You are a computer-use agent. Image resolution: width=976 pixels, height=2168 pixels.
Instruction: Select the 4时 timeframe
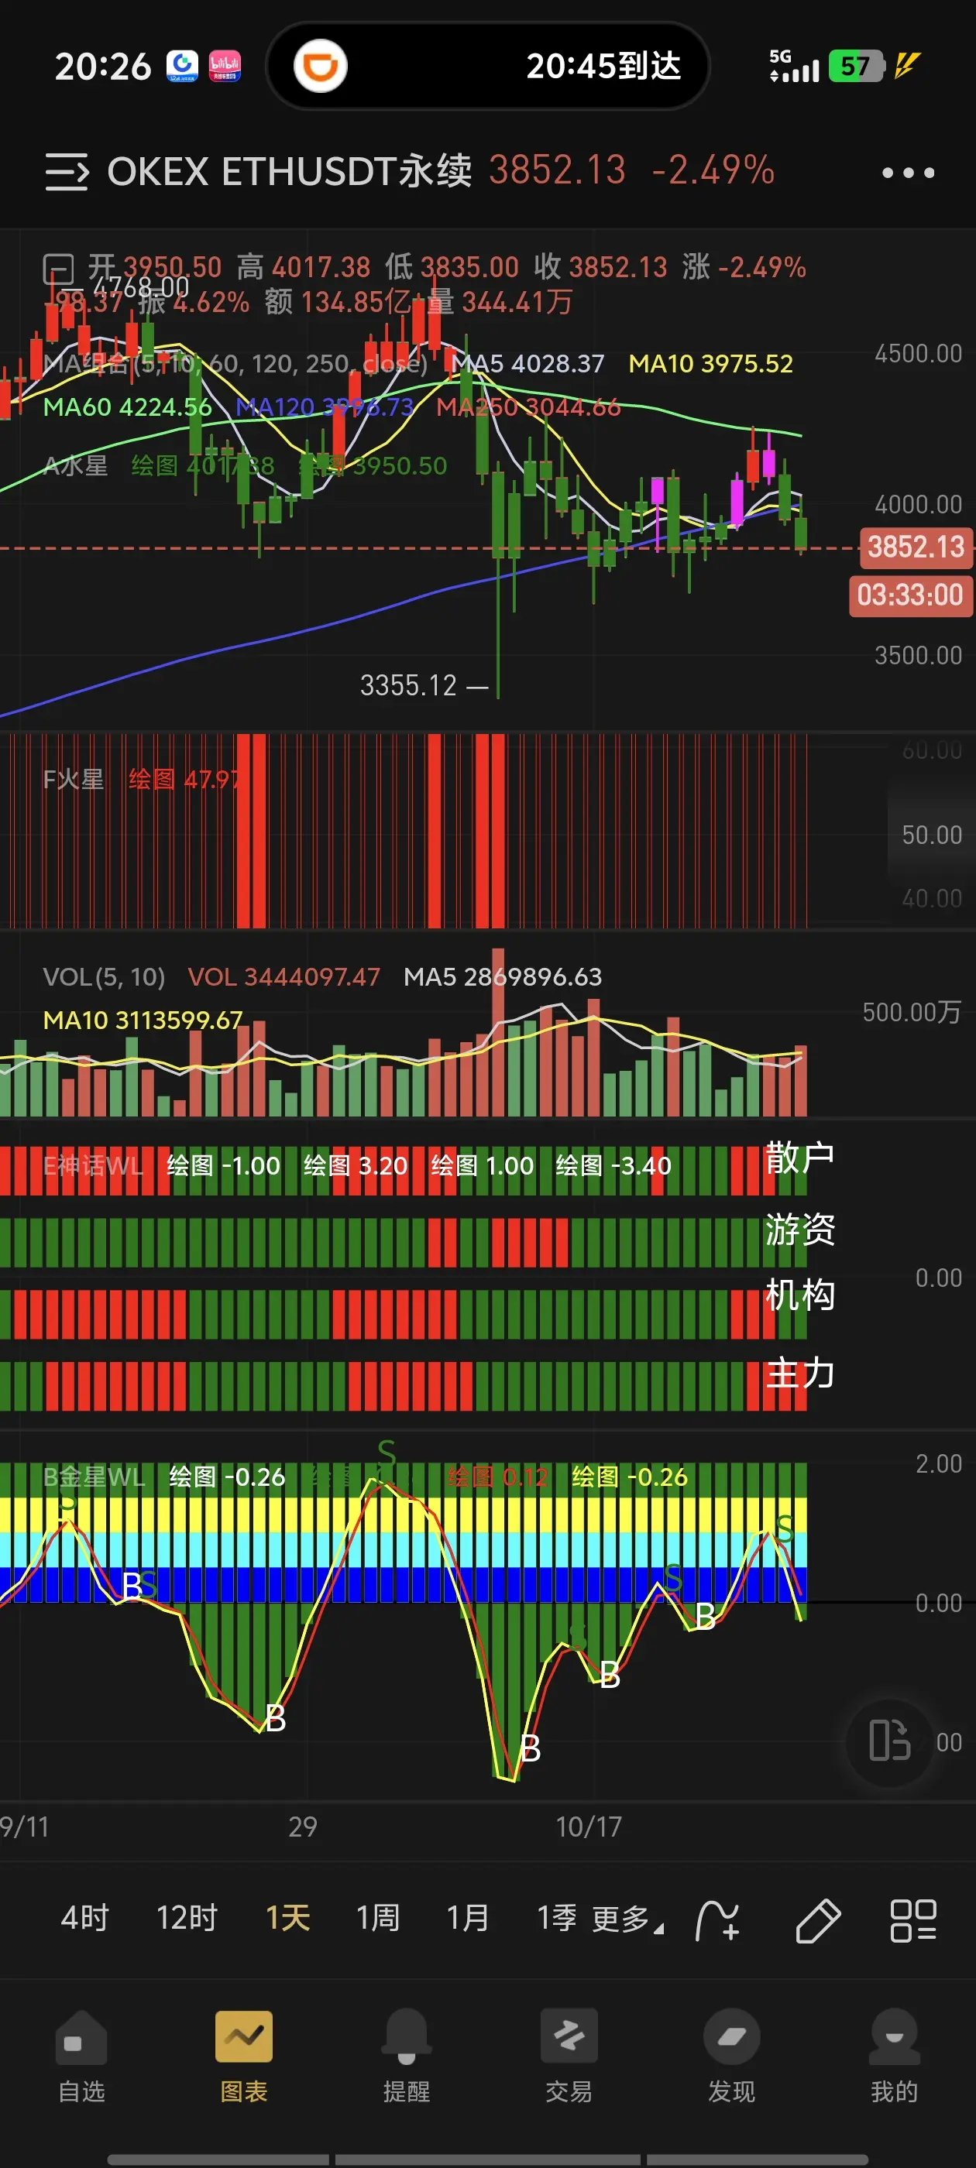pyautogui.click(x=85, y=1919)
